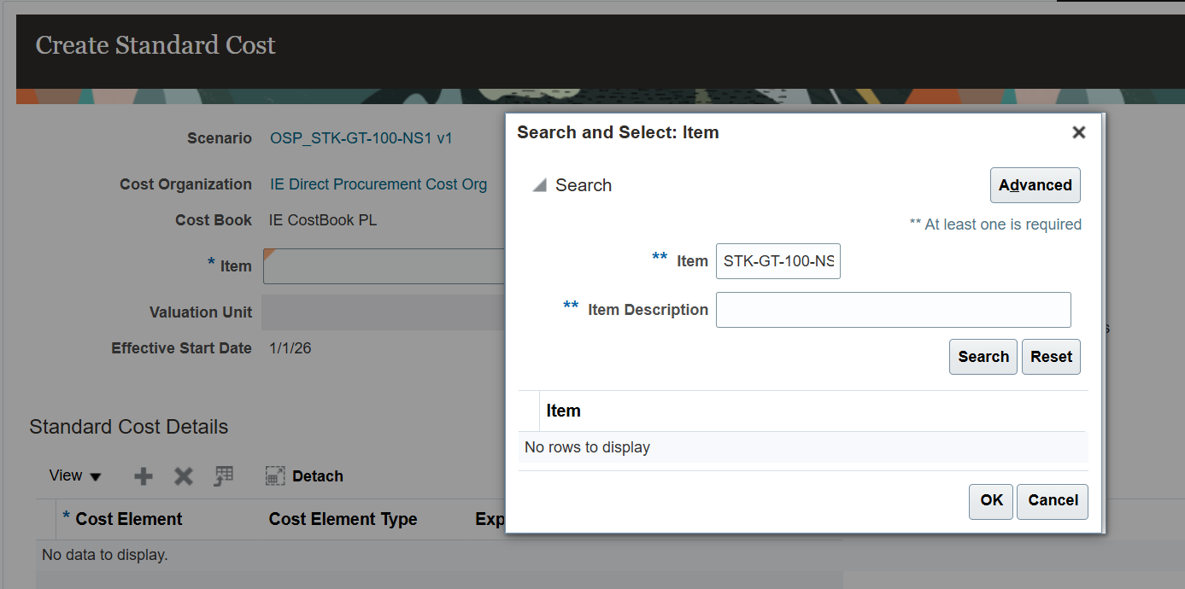Open the OSP_STK-GT-100-NS1 v1 scenario link

(361, 138)
